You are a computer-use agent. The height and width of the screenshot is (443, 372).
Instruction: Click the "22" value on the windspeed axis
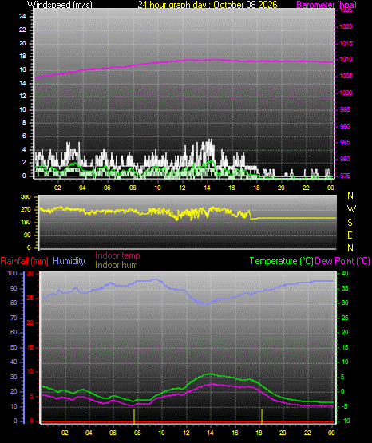pyautogui.click(x=22, y=30)
